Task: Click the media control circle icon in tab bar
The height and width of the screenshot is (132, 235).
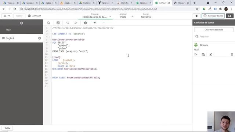Action: [208, 3]
